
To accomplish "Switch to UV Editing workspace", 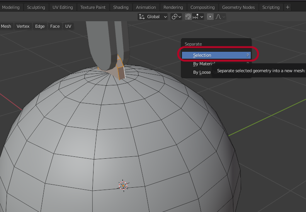I will tap(63, 7).
